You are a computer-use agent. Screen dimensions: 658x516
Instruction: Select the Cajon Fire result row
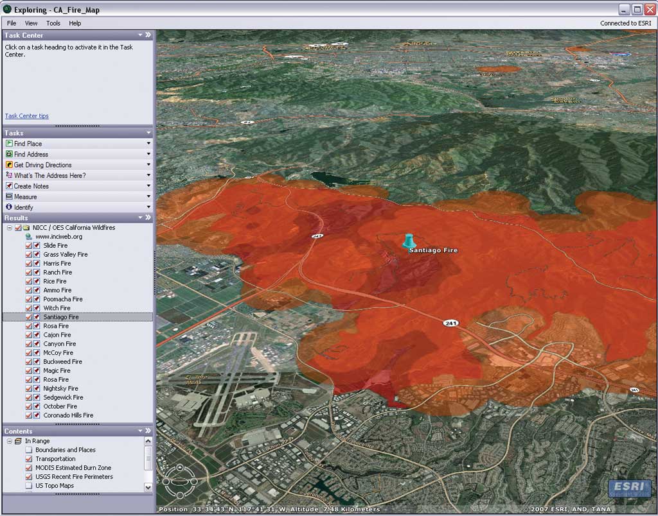[57, 335]
